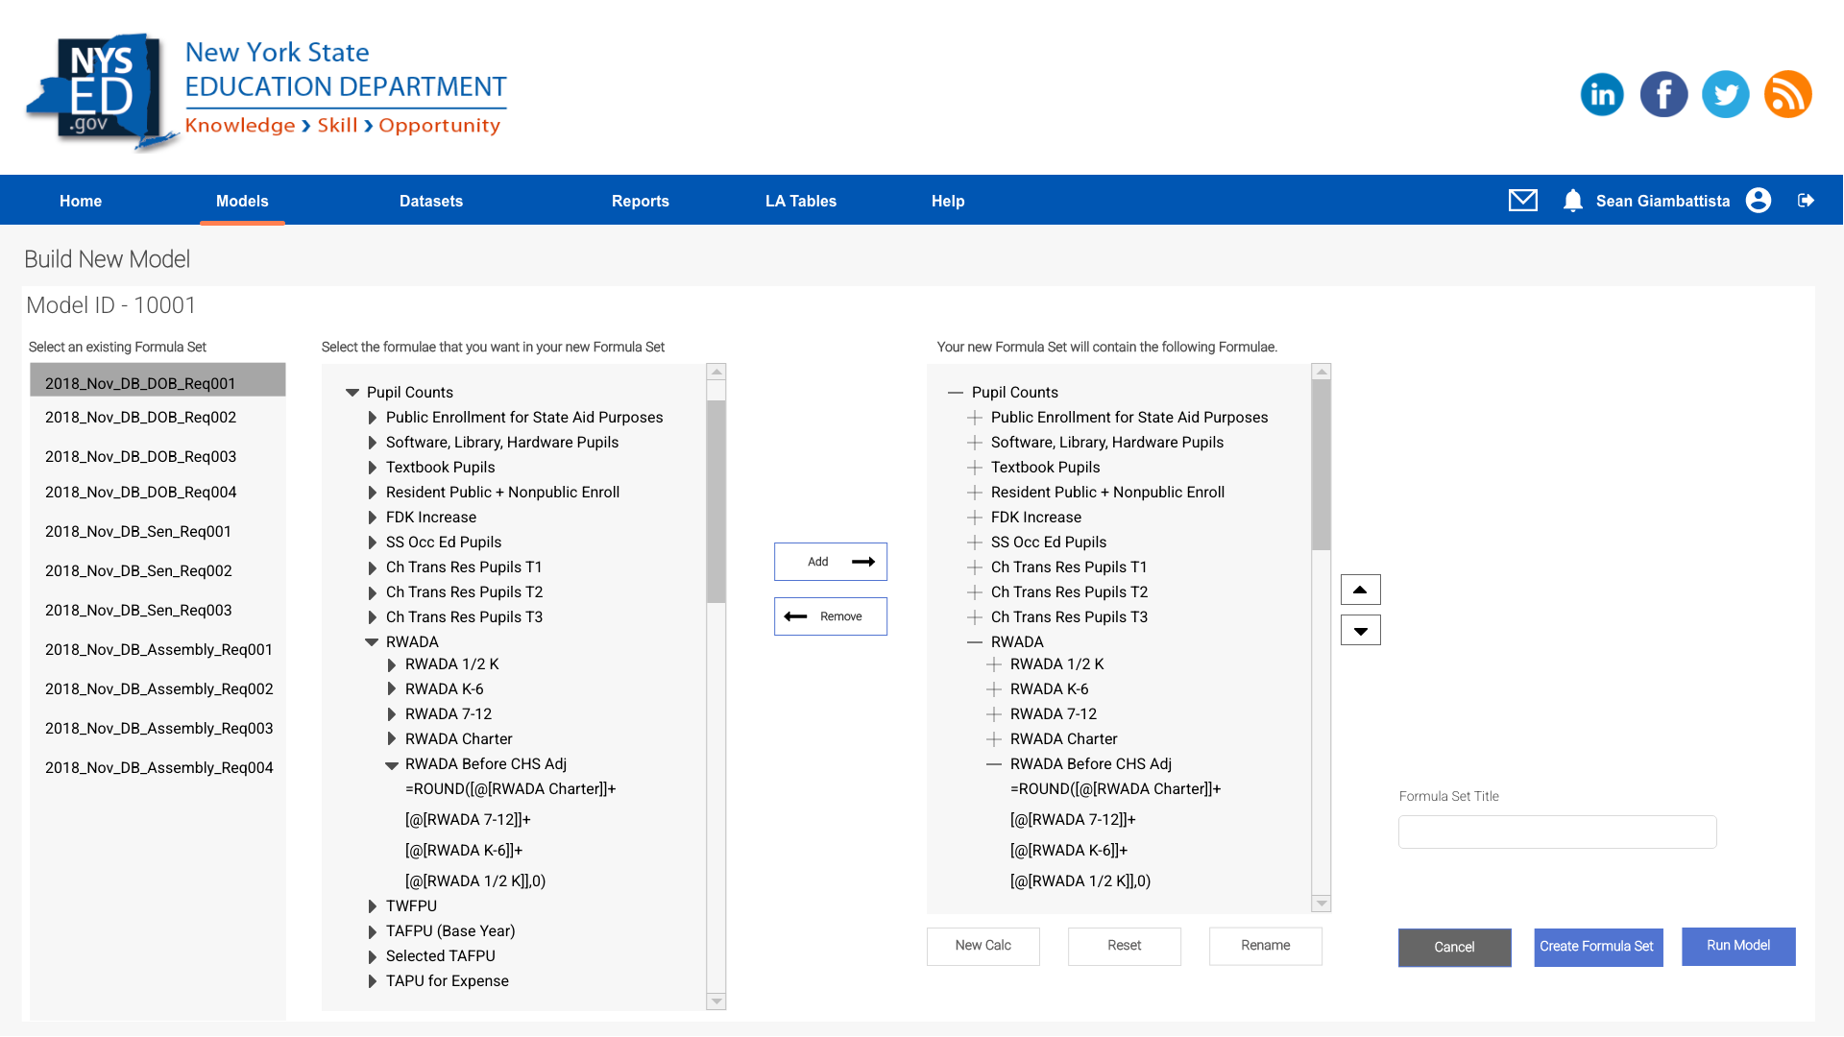Open the LinkedIn social icon
Image resolution: width=1844 pixels, height=1037 pixels.
[x=1602, y=94]
